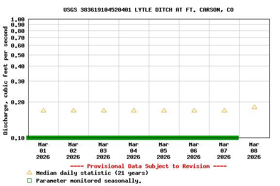Click the 0.10 y-axis label
Screen dimensions: 280x186
point(17,138)
